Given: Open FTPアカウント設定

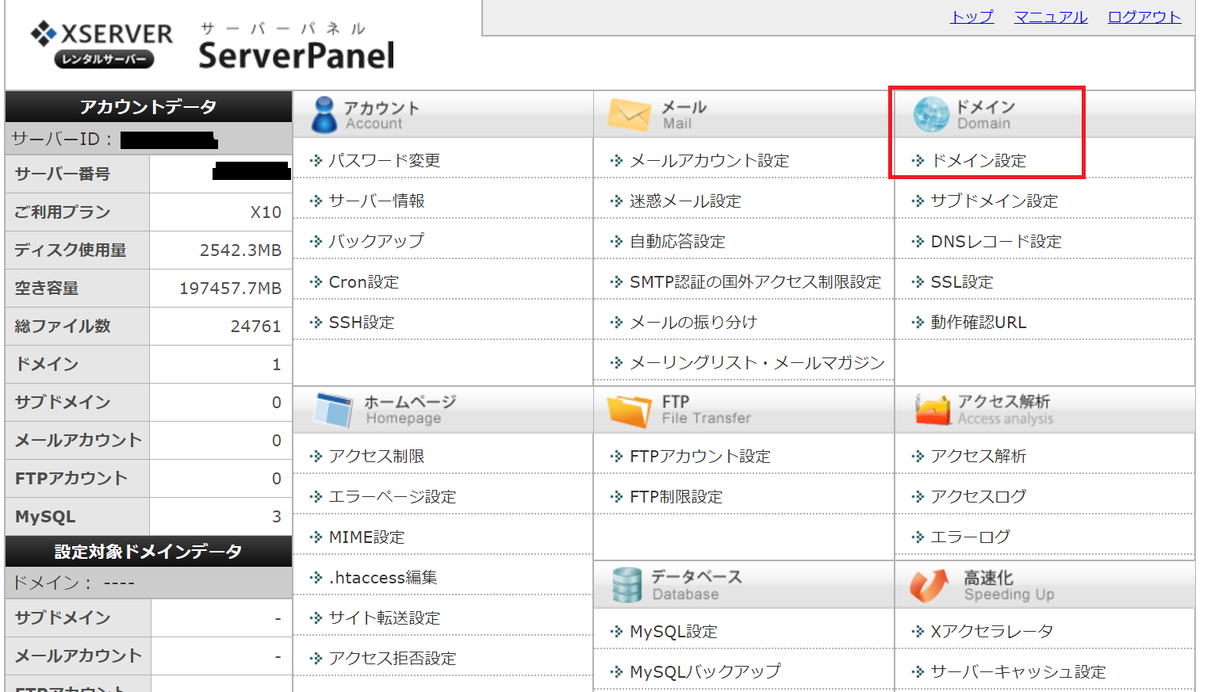Looking at the screenshot, I should coord(699,457).
